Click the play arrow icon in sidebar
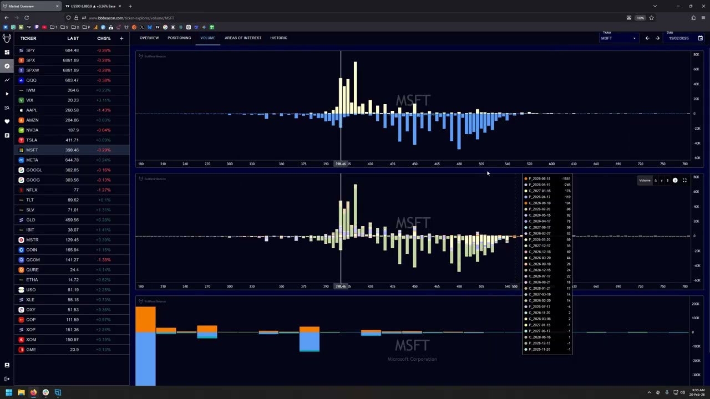 [x=7, y=94]
